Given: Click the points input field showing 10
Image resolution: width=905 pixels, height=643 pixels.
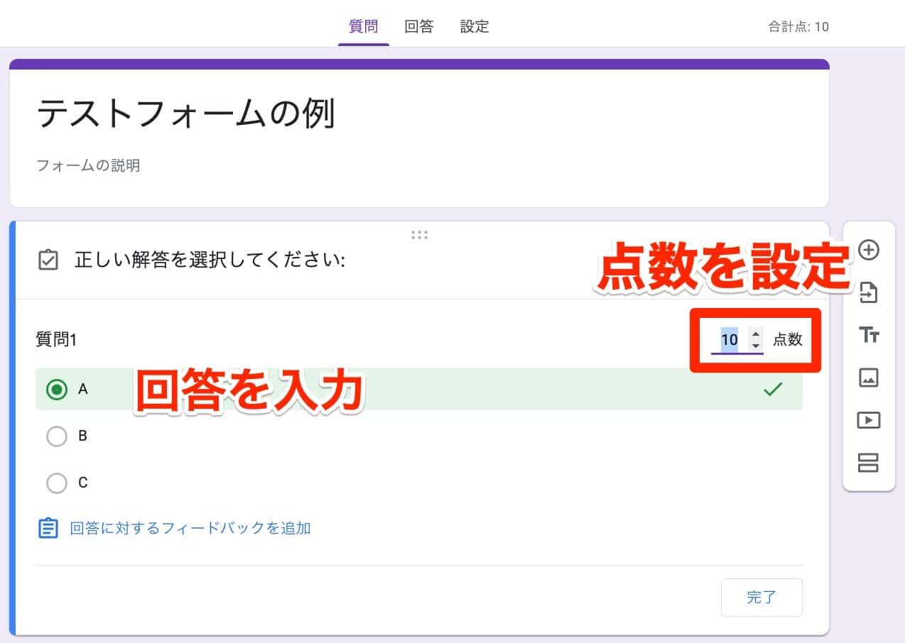Looking at the screenshot, I should pyautogui.click(x=730, y=340).
